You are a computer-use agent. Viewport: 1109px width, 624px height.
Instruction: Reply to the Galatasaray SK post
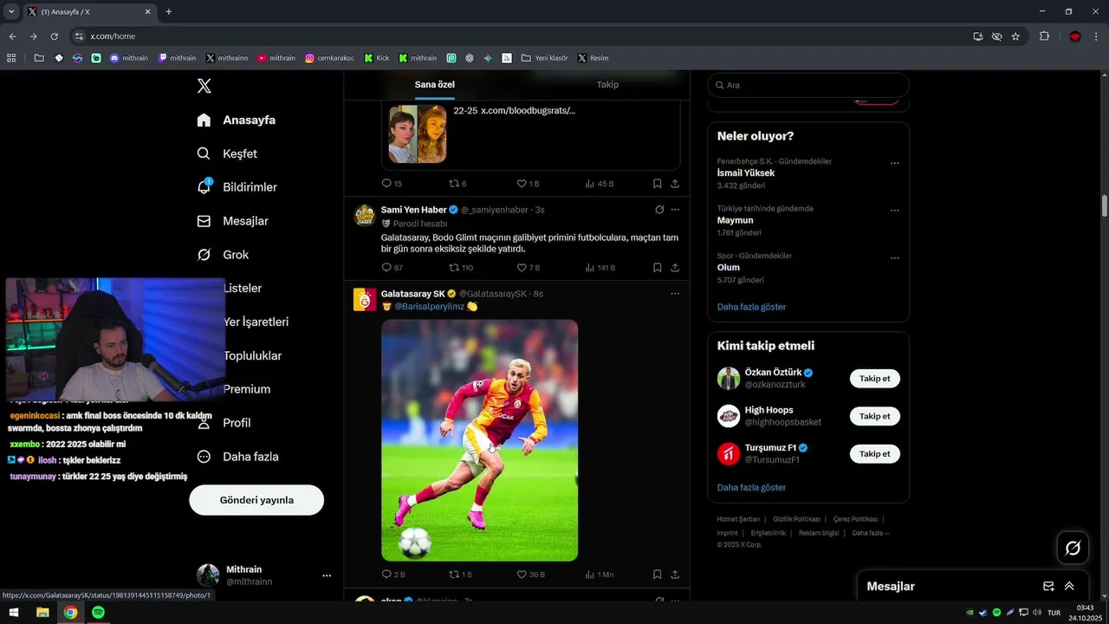click(x=392, y=574)
